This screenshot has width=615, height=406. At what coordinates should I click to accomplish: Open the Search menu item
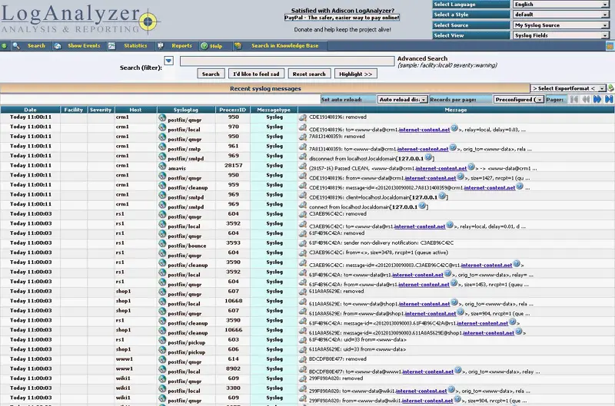point(36,46)
